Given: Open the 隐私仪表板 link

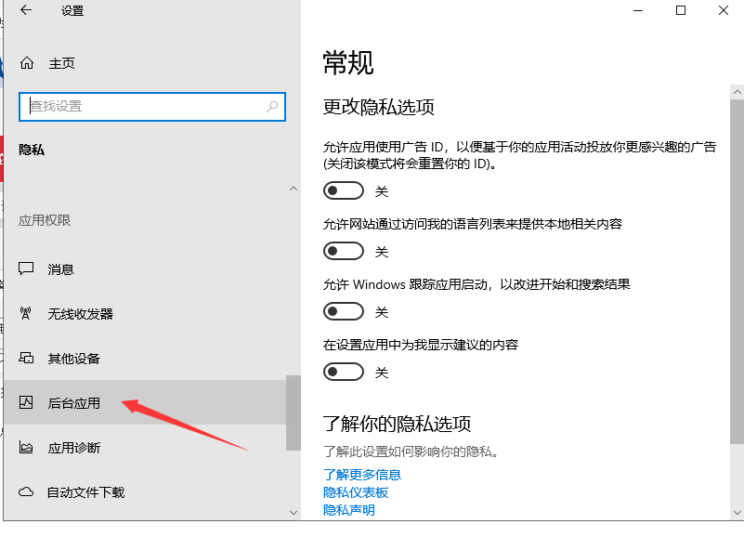Looking at the screenshot, I should tap(356, 492).
